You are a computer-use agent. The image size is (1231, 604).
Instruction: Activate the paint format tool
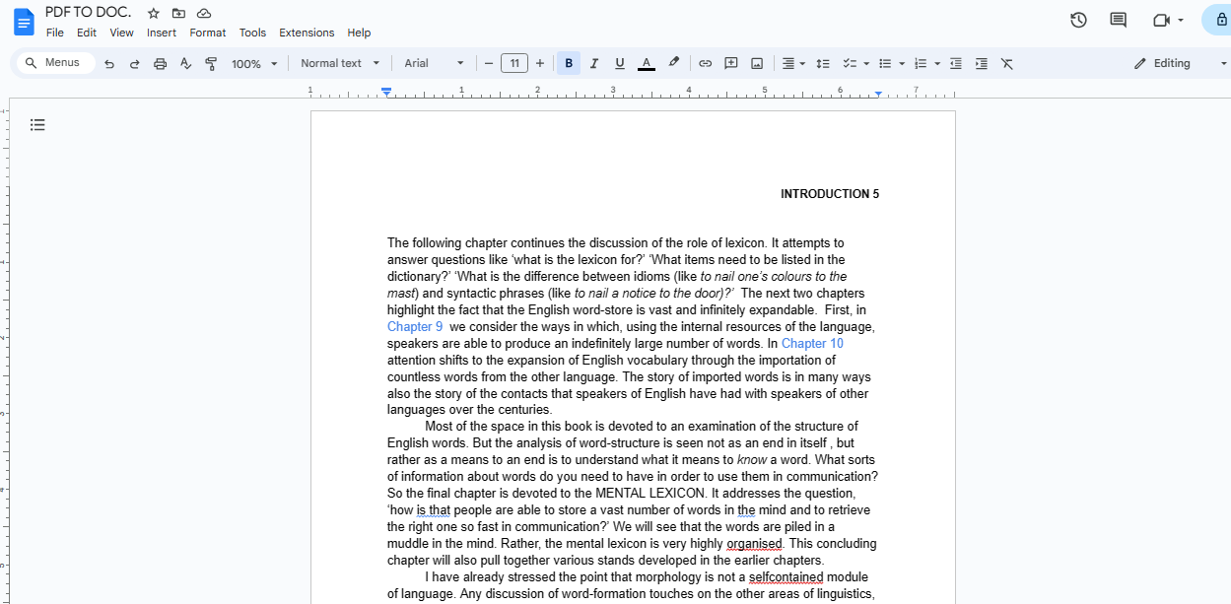pos(211,63)
